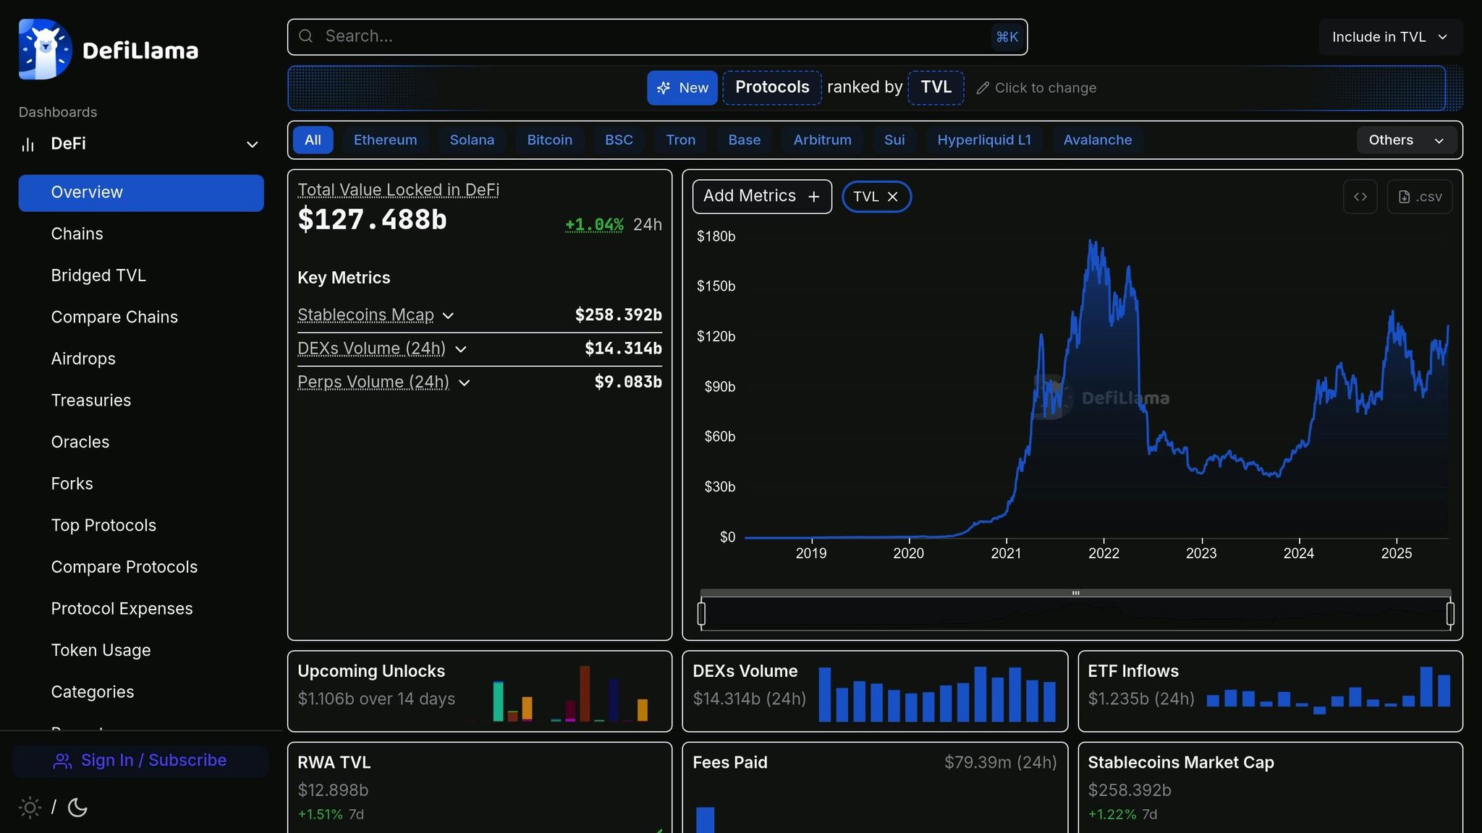Click the DefiLlama llama logo
Image resolution: width=1482 pixels, height=833 pixels.
(x=45, y=49)
